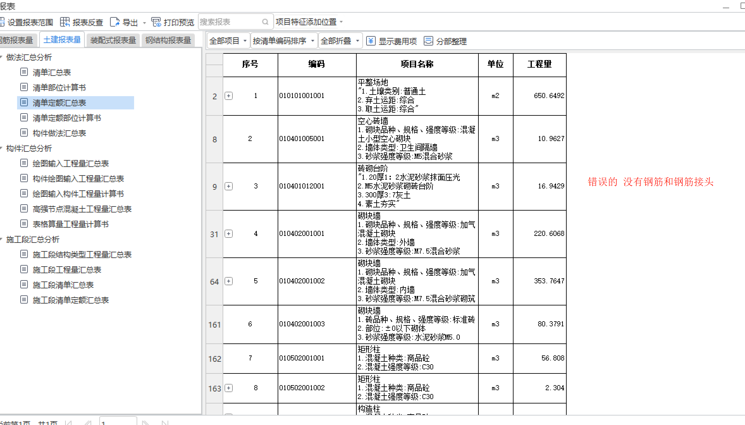Select code cell 010401005001
The width and height of the screenshot is (745, 425).
tap(317, 139)
